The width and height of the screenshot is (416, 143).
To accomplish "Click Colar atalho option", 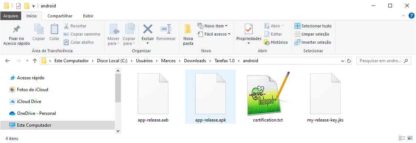I will tap(79, 42).
